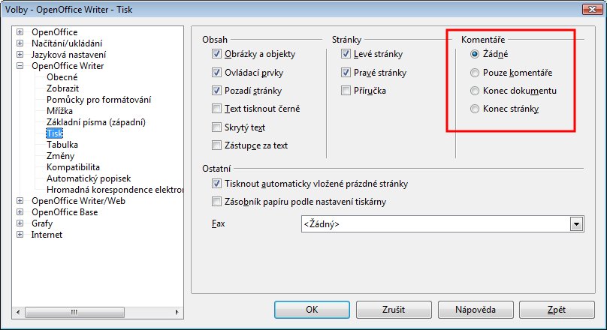This screenshot has height=330, width=607.
Task: Click the tree horizontal scrollbar thumb
Action: [x=74, y=312]
